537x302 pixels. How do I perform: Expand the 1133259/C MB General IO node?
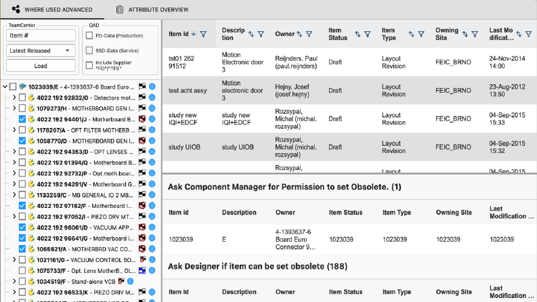click(x=14, y=195)
